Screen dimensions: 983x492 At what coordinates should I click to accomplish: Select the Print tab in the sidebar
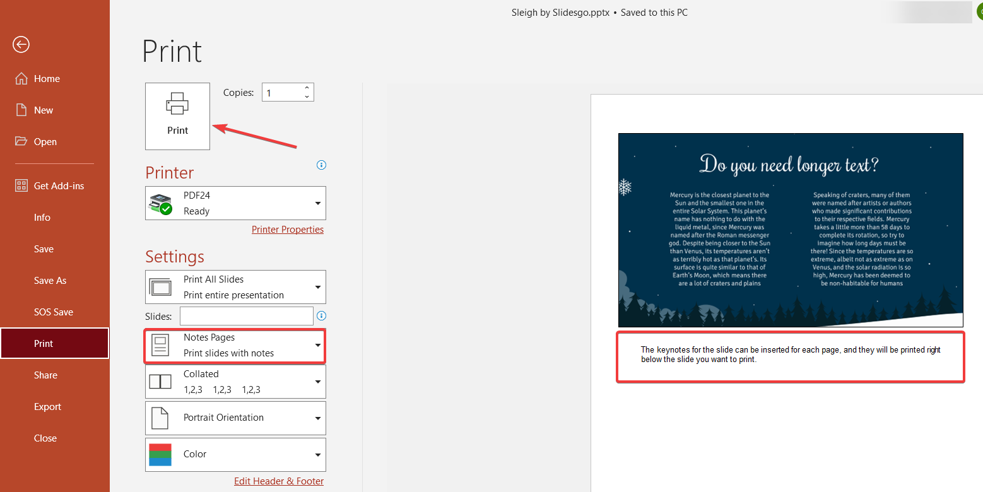coord(55,344)
